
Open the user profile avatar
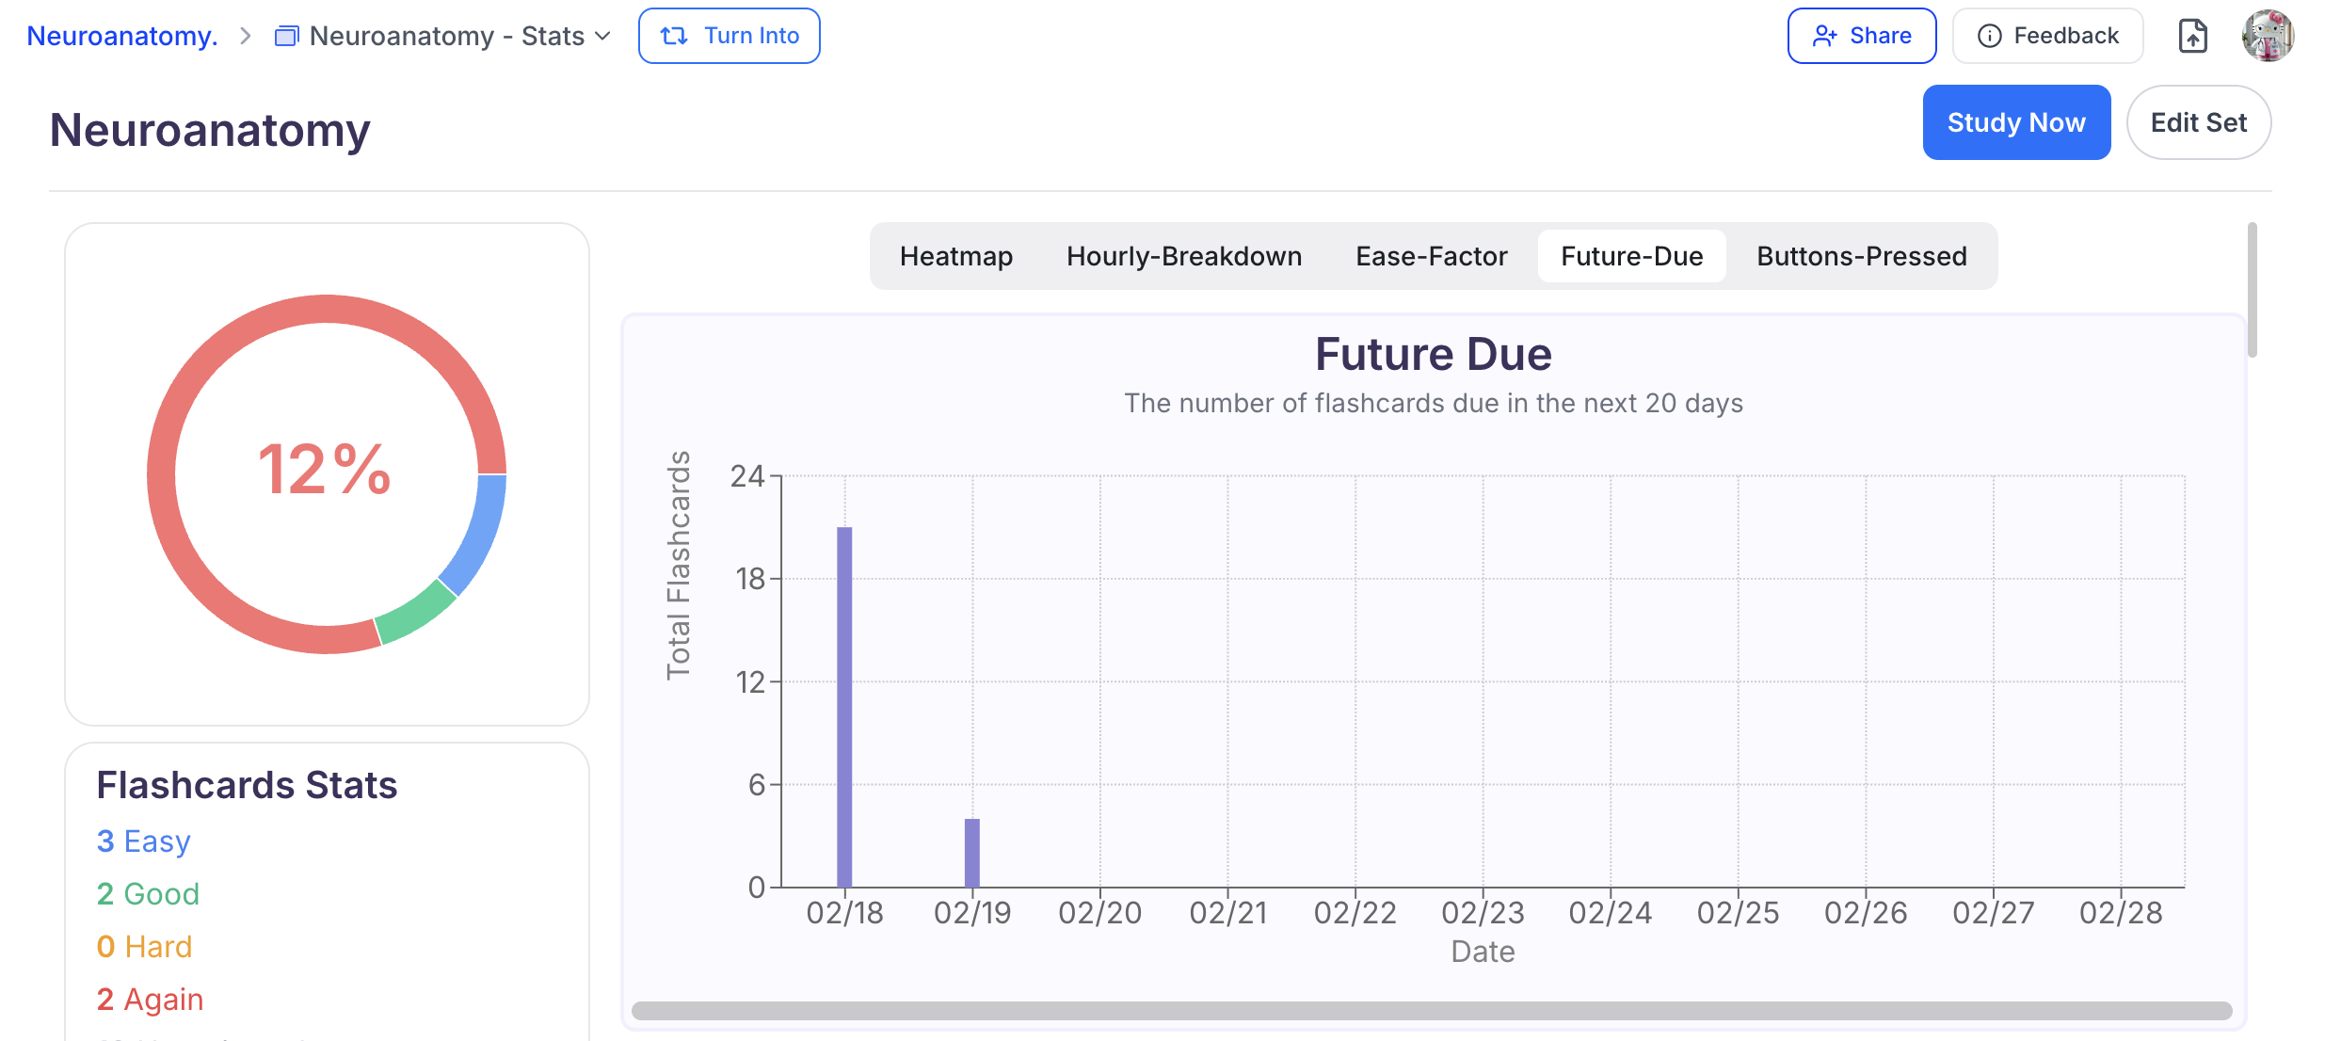pos(2268,36)
